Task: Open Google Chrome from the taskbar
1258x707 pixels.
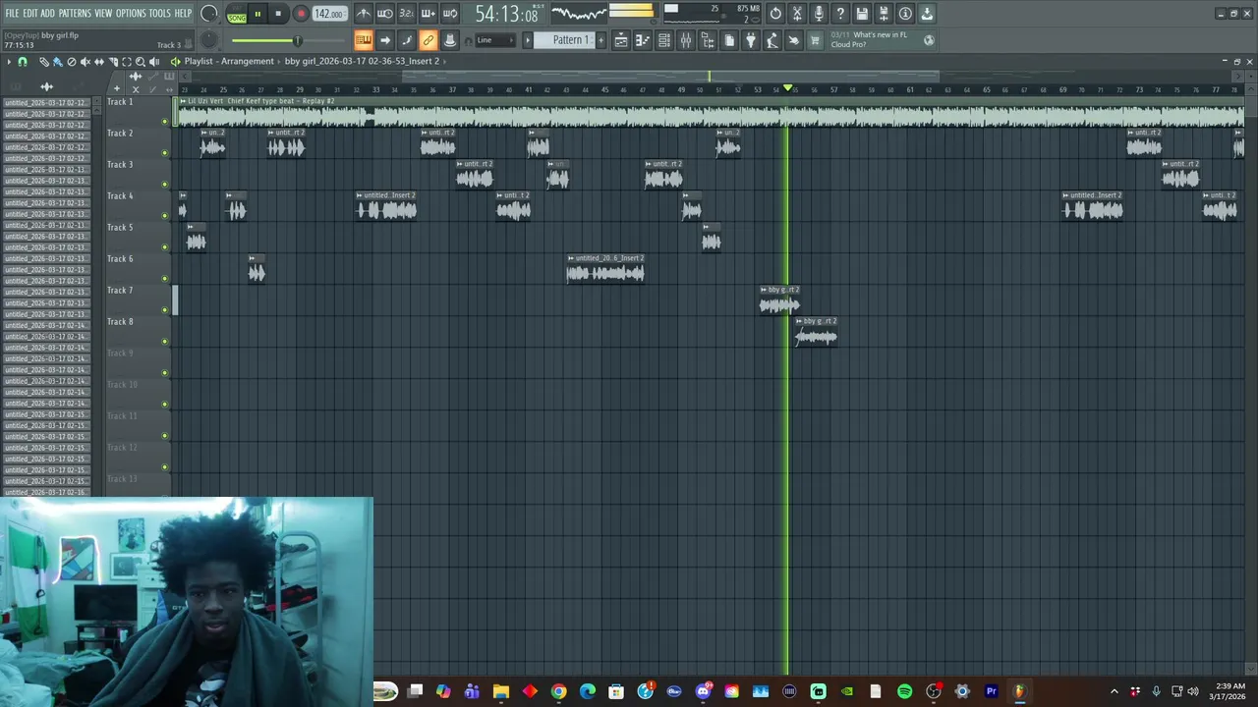Action: point(558,691)
